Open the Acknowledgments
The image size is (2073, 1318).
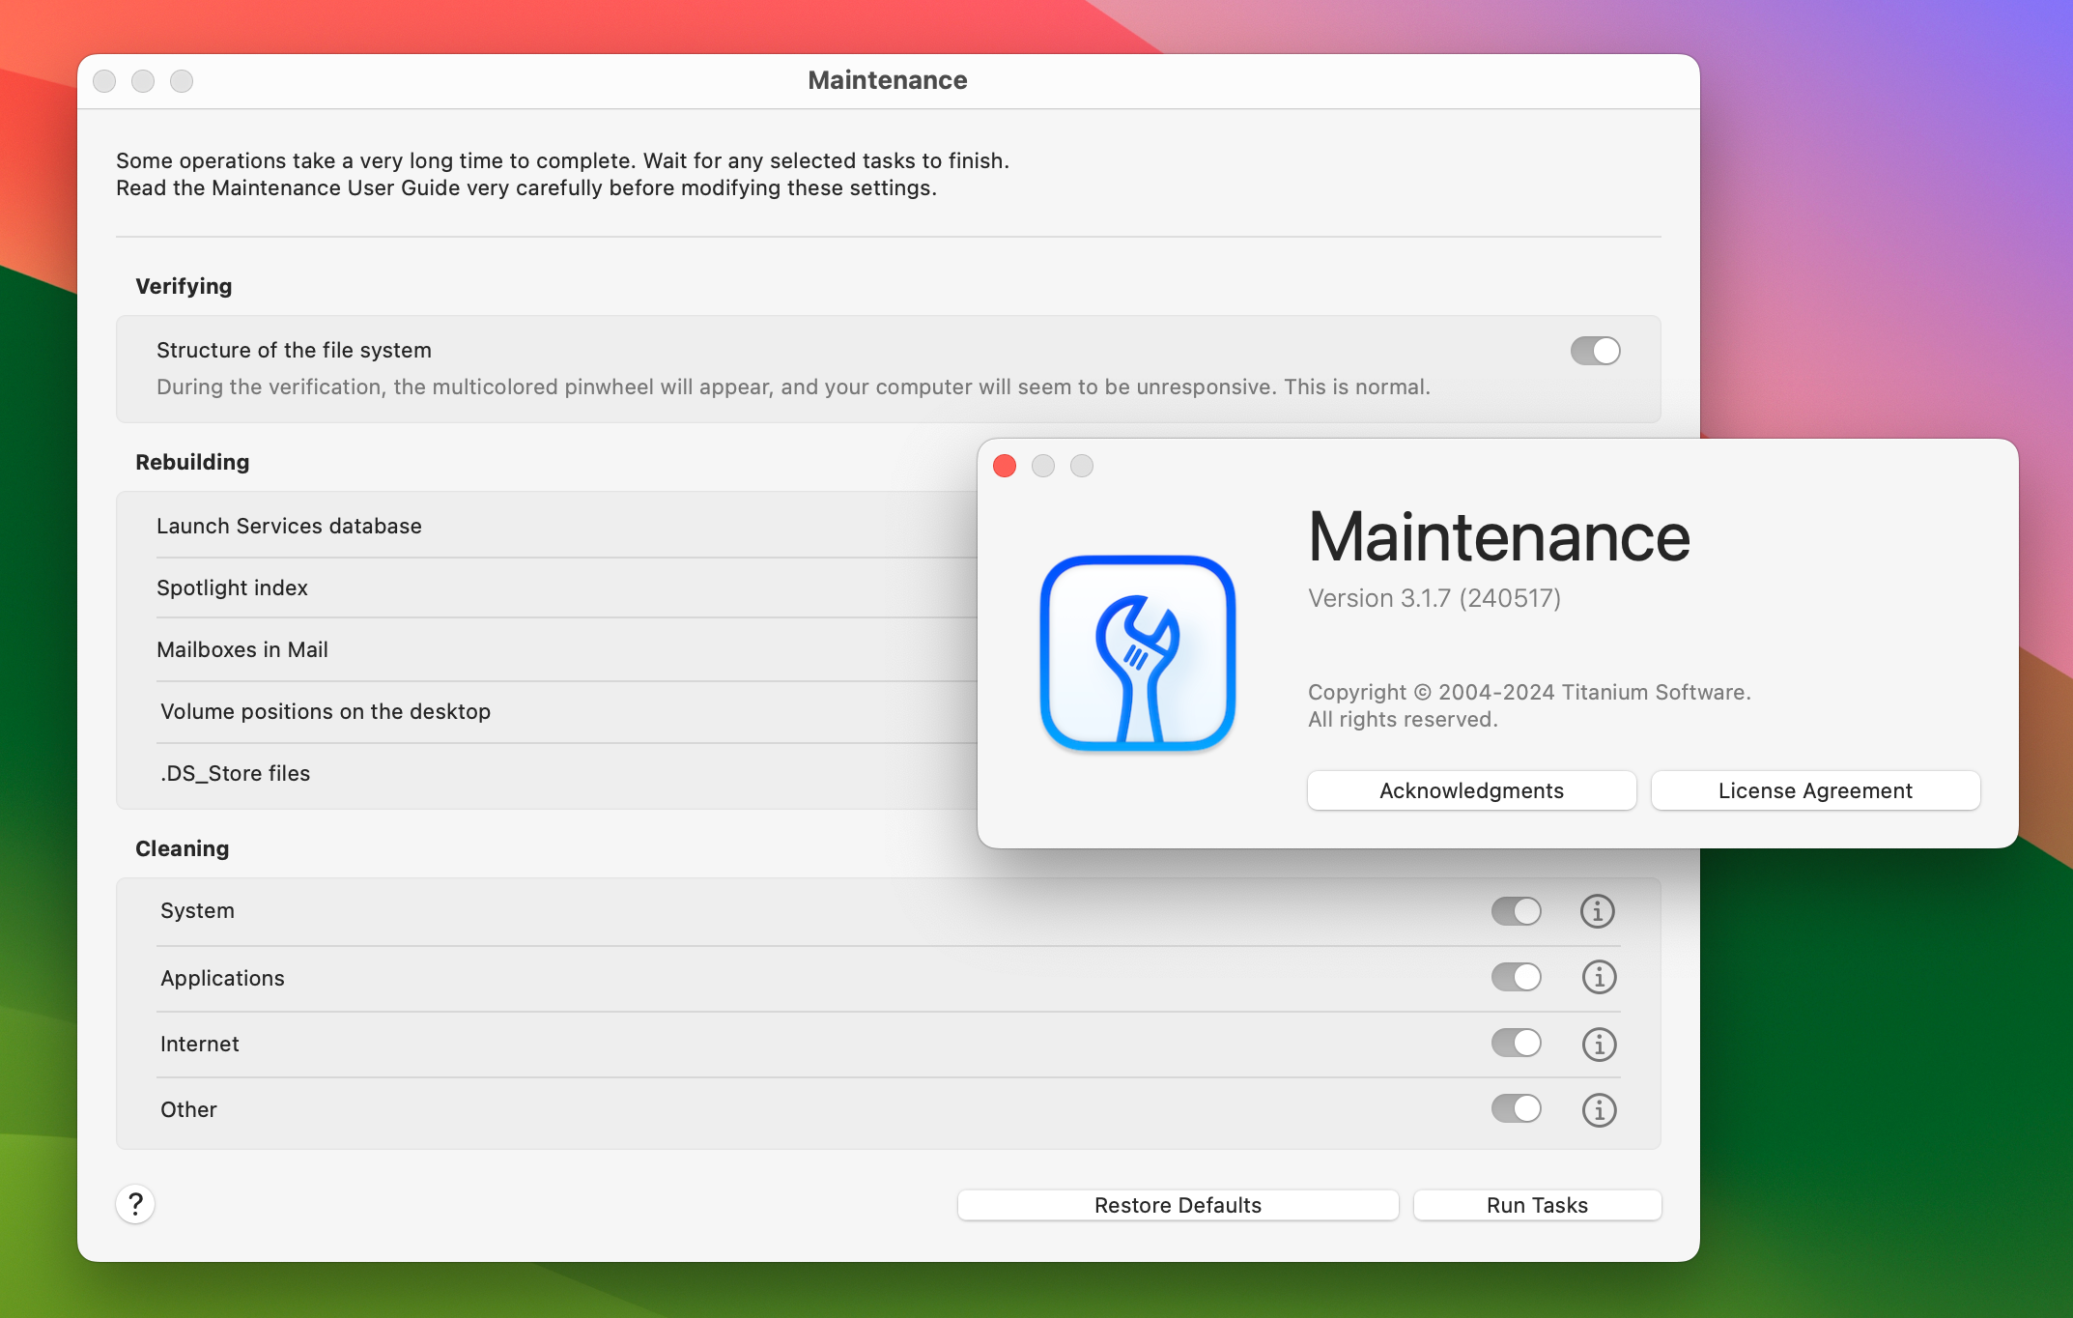coord(1471,790)
